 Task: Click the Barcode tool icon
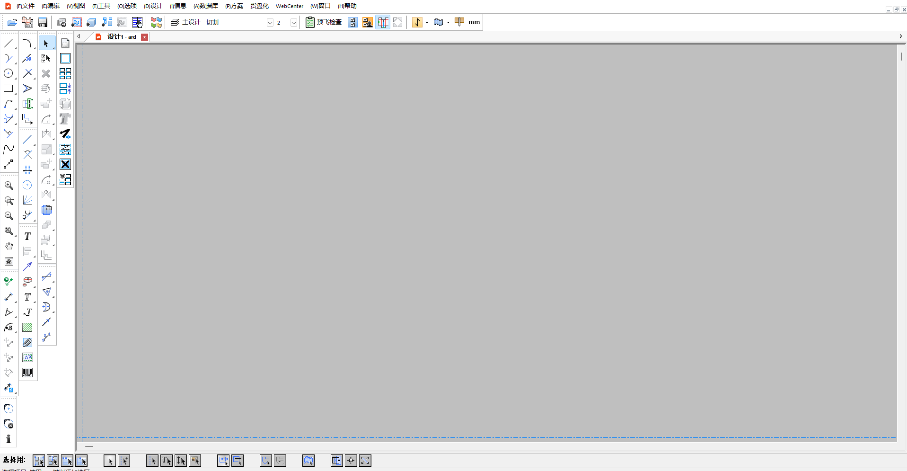[27, 373]
